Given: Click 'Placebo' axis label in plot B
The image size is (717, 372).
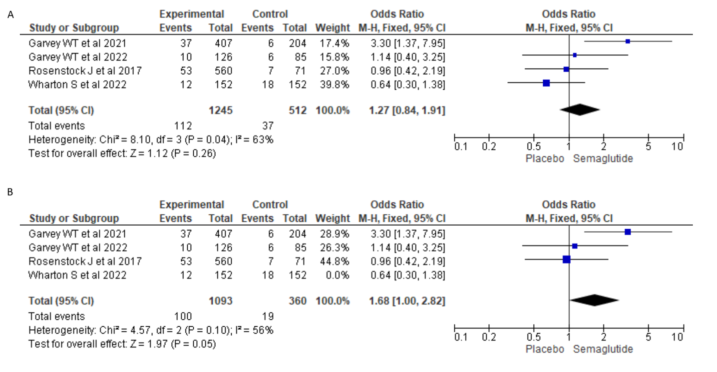Looking at the screenshot, I should [x=544, y=349].
